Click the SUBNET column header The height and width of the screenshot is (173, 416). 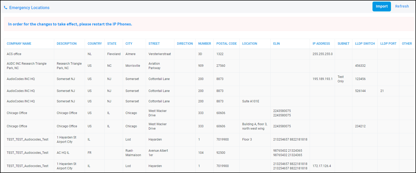point(344,44)
